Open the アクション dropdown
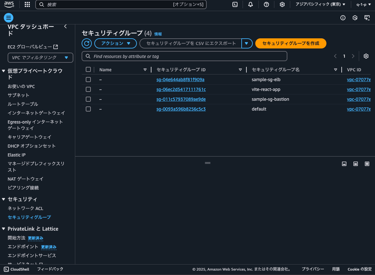The width and height of the screenshot is (375, 275). (x=116, y=43)
